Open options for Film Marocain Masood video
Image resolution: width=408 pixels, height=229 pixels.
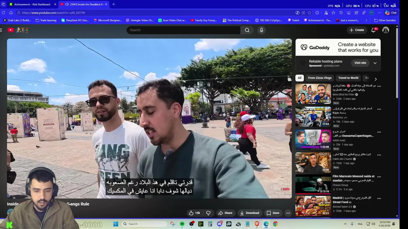click(379, 177)
